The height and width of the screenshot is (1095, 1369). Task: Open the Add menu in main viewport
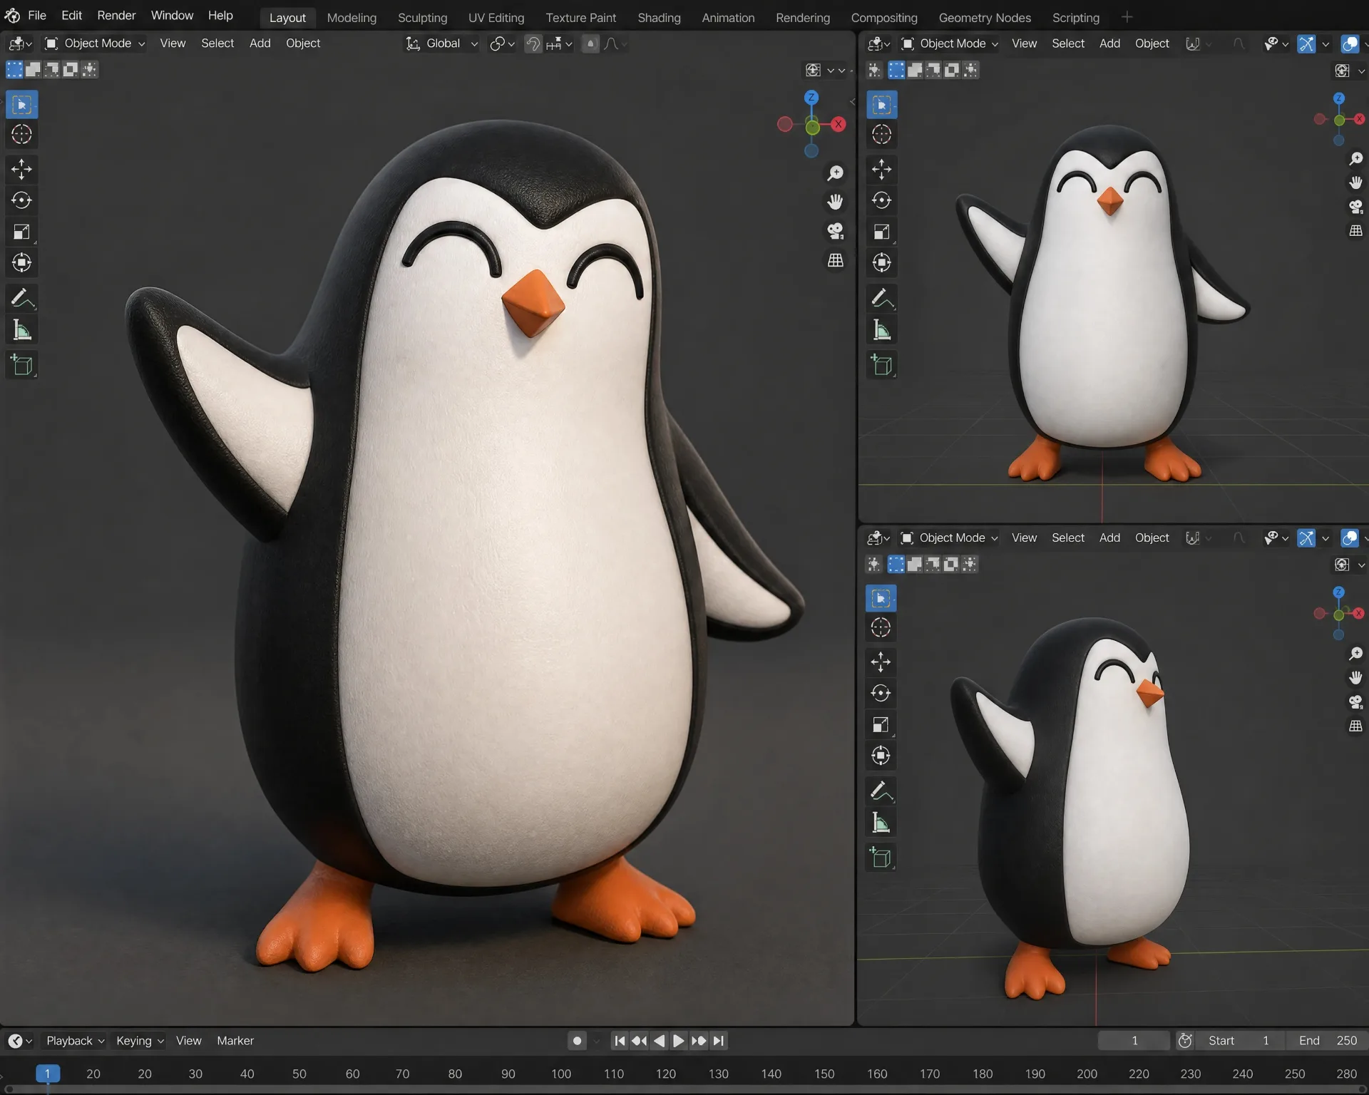[260, 43]
